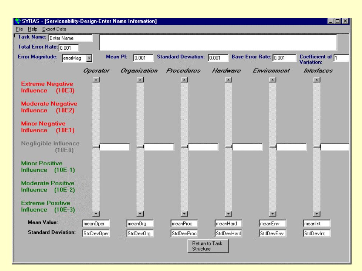Maximize the SYRAS window
Image resolution: width=362 pixels, height=271 pixels.
click(x=337, y=21)
